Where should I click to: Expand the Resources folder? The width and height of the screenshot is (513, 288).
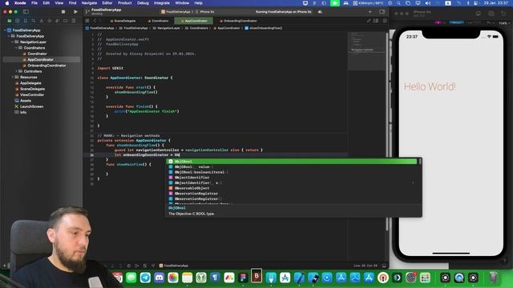13,77
